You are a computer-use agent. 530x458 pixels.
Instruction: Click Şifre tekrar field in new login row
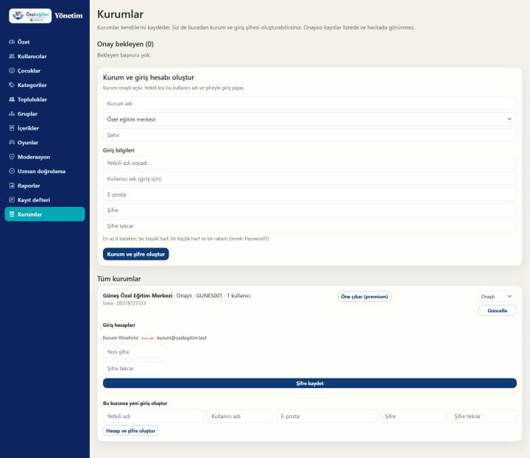483,416
